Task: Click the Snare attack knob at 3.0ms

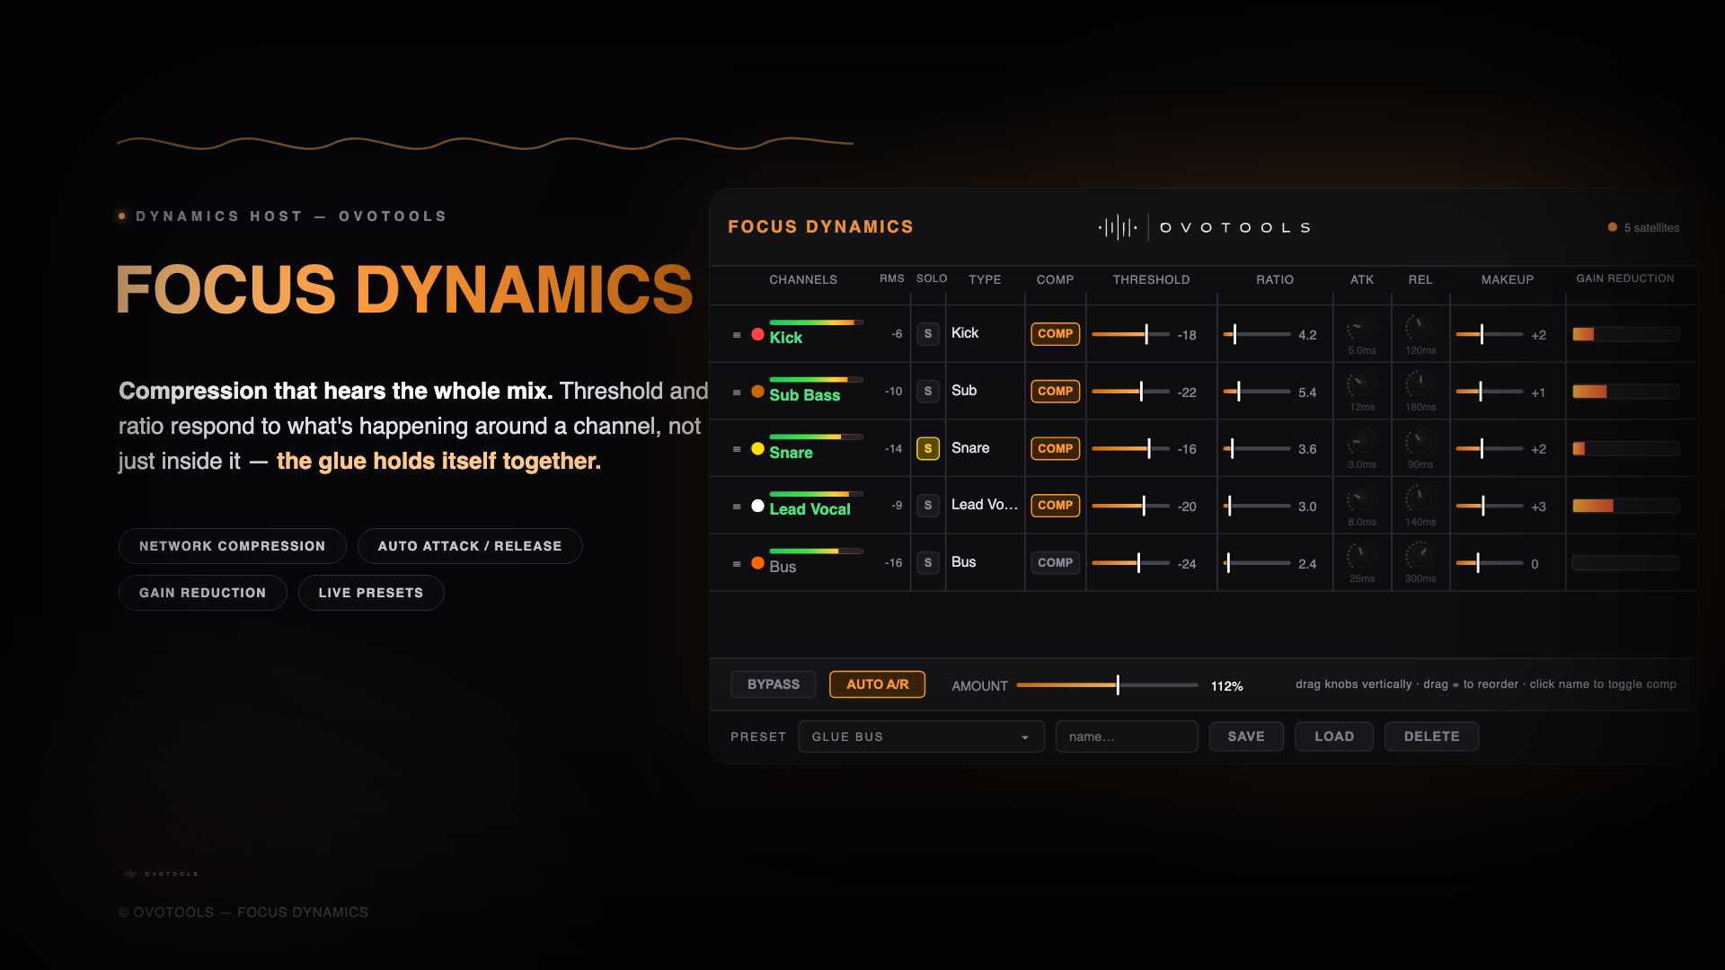Action: point(1361,442)
